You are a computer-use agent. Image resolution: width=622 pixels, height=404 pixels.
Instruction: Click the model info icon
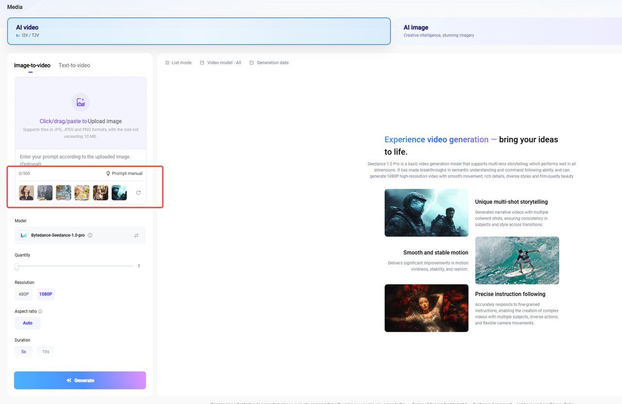click(x=90, y=236)
